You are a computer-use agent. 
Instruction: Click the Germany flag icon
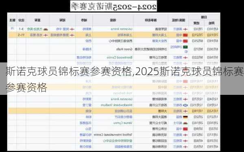tap(185, 117)
